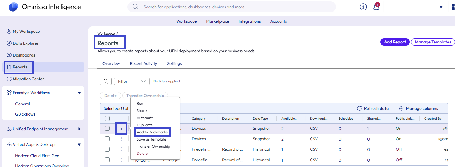
Task: Open the Filter dropdown
Action: pos(132,81)
